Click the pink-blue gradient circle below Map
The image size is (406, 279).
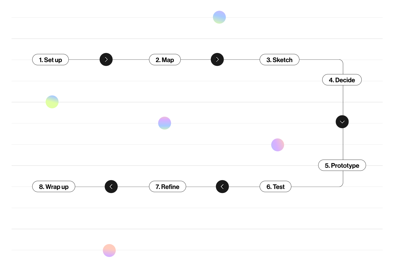(x=165, y=123)
